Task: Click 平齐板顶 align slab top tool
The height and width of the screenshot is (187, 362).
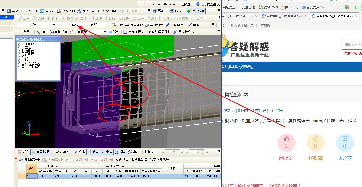Action: click(66, 11)
